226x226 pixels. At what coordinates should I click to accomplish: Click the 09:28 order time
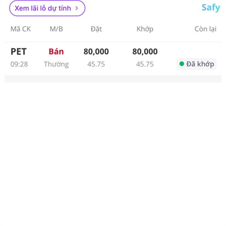pyautogui.click(x=19, y=64)
